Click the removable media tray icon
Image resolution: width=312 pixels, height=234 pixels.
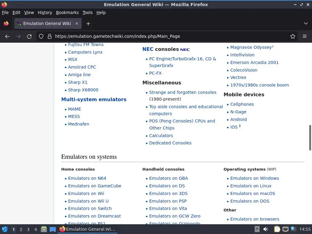[x=257, y=229]
